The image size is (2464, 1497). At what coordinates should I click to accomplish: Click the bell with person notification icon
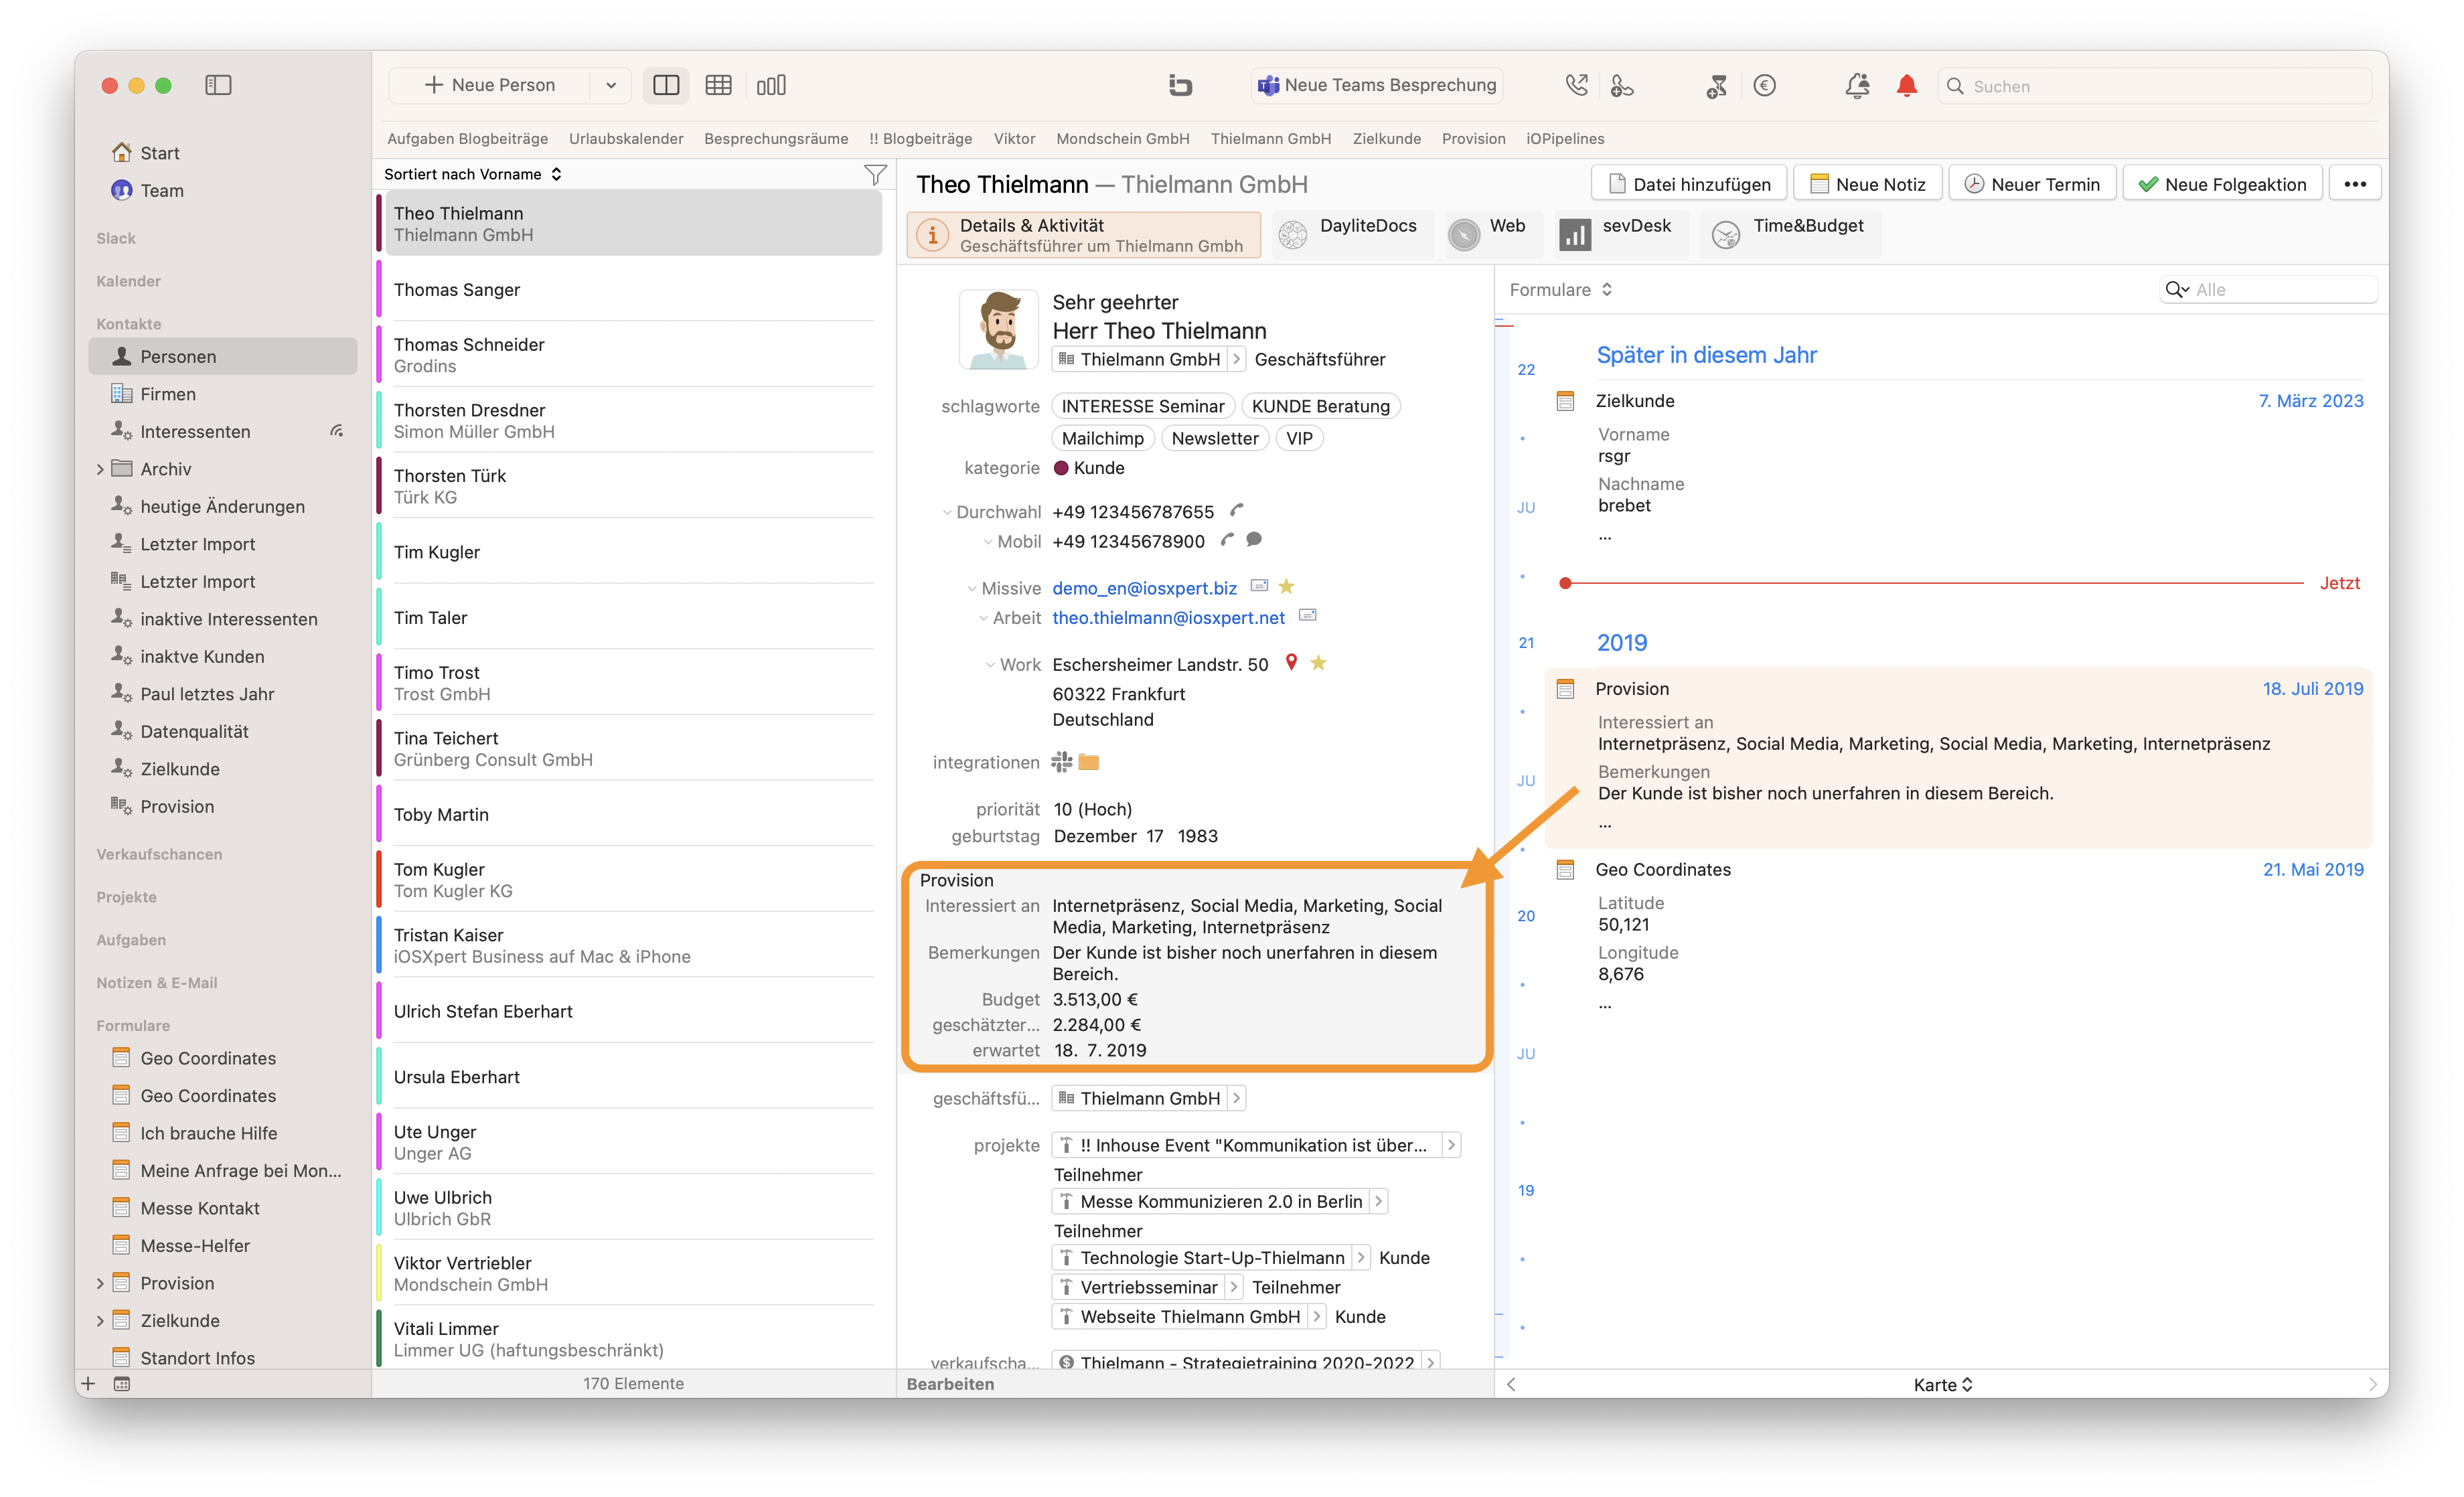click(1857, 86)
